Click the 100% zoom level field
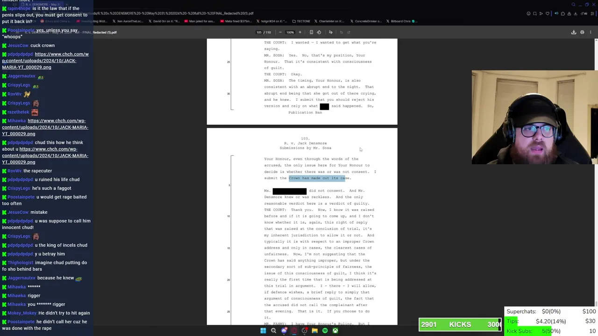This screenshot has width=598, height=336. [290, 32]
